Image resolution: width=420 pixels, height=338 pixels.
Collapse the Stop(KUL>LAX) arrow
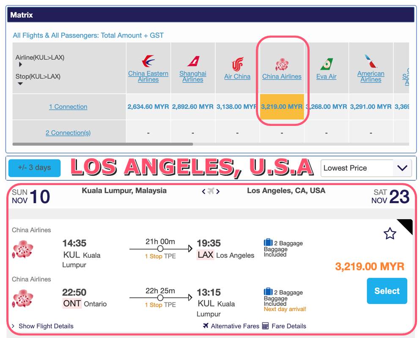(x=20, y=84)
